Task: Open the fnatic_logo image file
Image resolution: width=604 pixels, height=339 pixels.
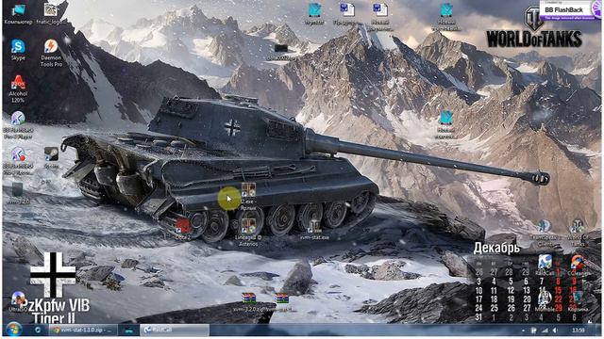Action: [51, 14]
